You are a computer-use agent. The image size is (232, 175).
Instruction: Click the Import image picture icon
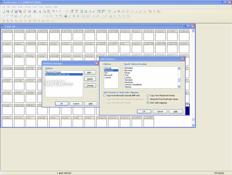[66, 16]
